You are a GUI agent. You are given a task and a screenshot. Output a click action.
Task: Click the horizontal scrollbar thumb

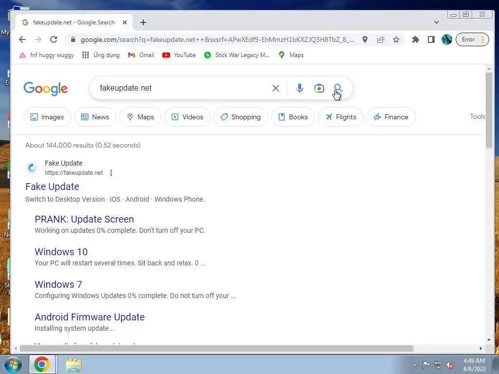tap(216, 349)
